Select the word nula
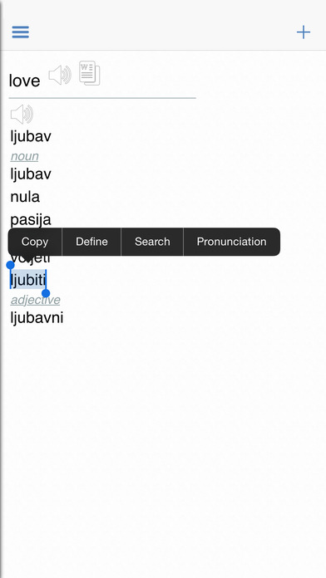 pyautogui.click(x=25, y=197)
